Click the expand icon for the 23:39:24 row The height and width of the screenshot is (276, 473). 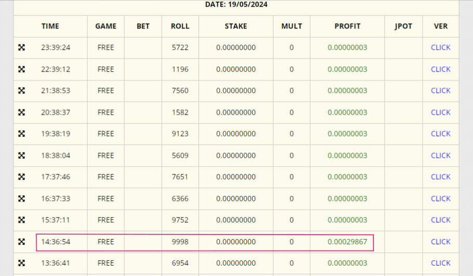point(21,47)
